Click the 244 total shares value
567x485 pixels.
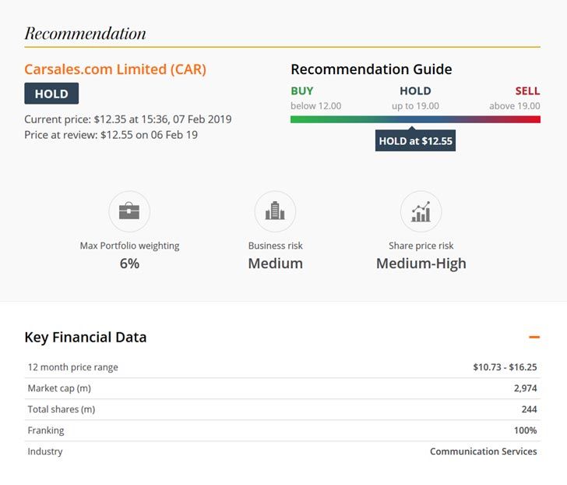click(529, 409)
